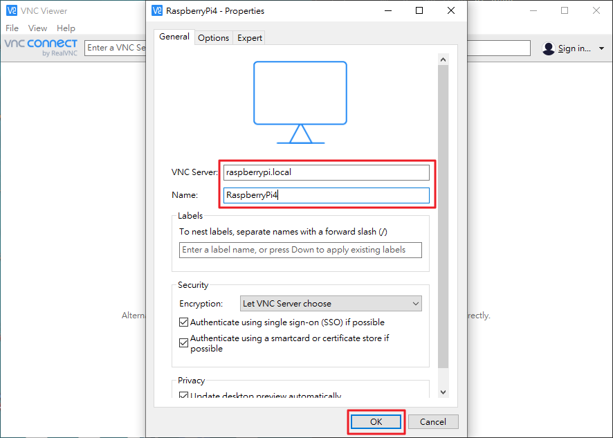Close the VNC Viewer main window
The image size is (613, 438).
point(596,10)
